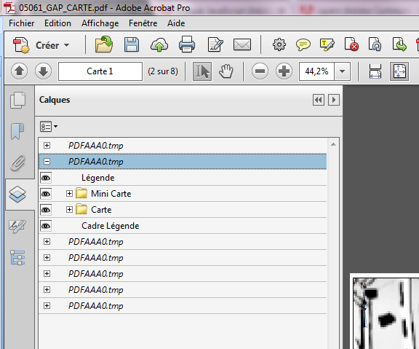Collapse the selected PDFAAA0.tmp group
Image resolution: width=419 pixels, height=349 pixels.
tap(47, 162)
